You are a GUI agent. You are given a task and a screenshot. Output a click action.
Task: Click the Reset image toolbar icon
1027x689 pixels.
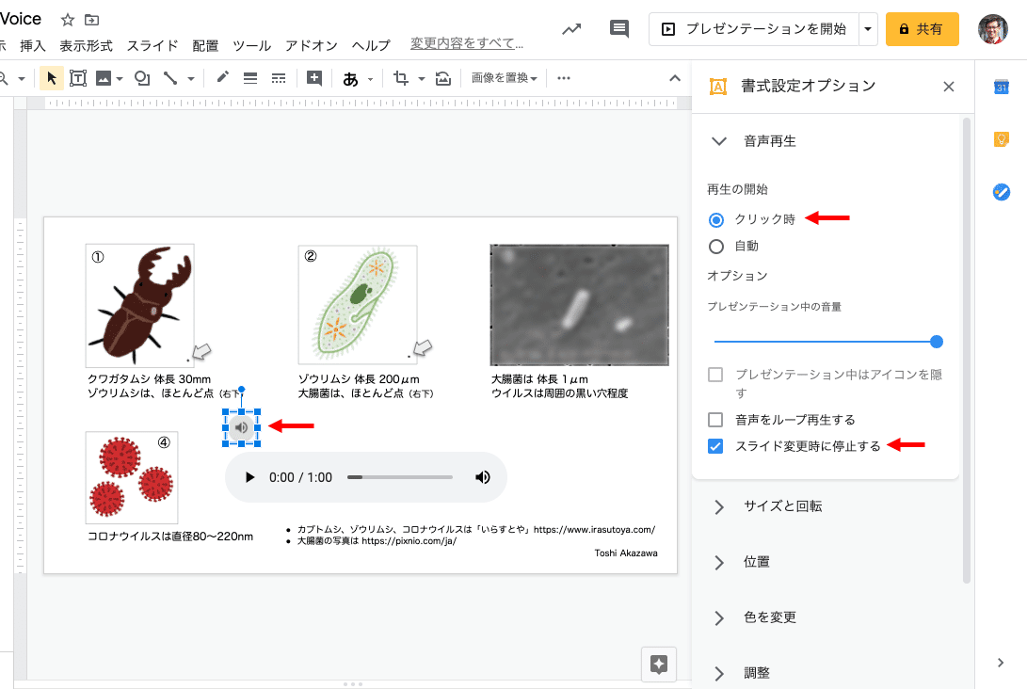[441, 77]
